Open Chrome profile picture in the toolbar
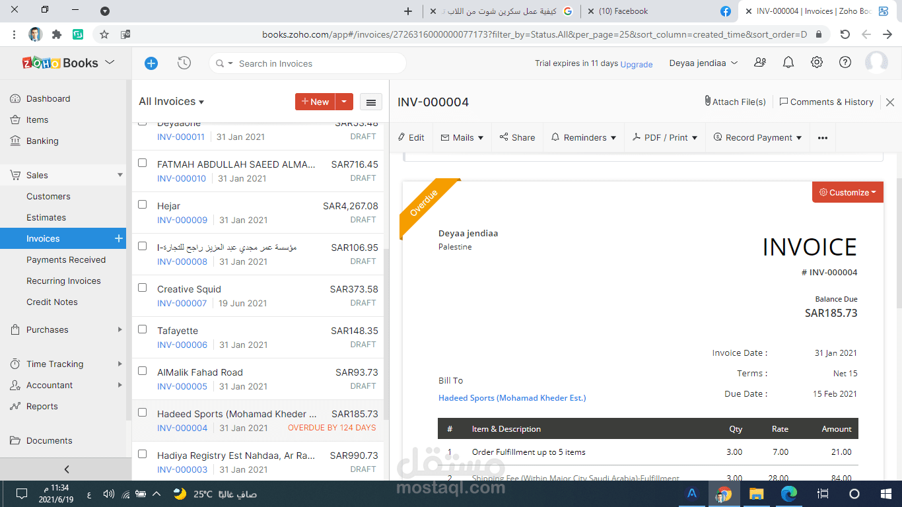 (35, 34)
